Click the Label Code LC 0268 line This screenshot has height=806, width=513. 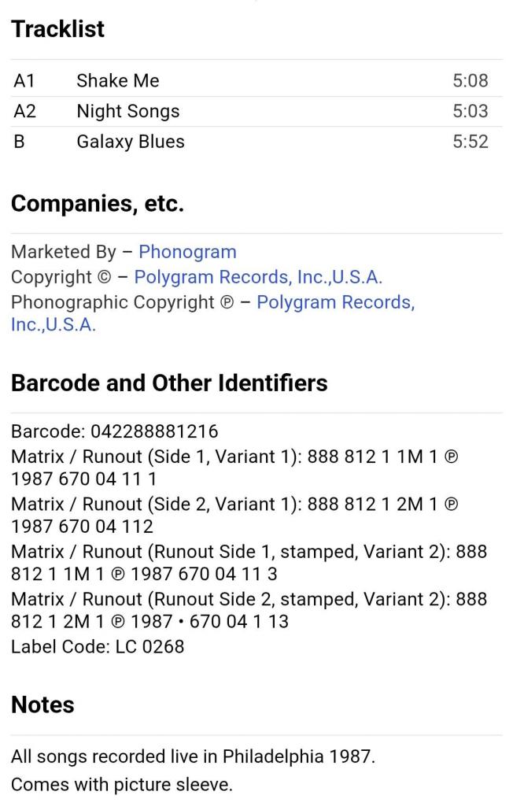(97, 646)
